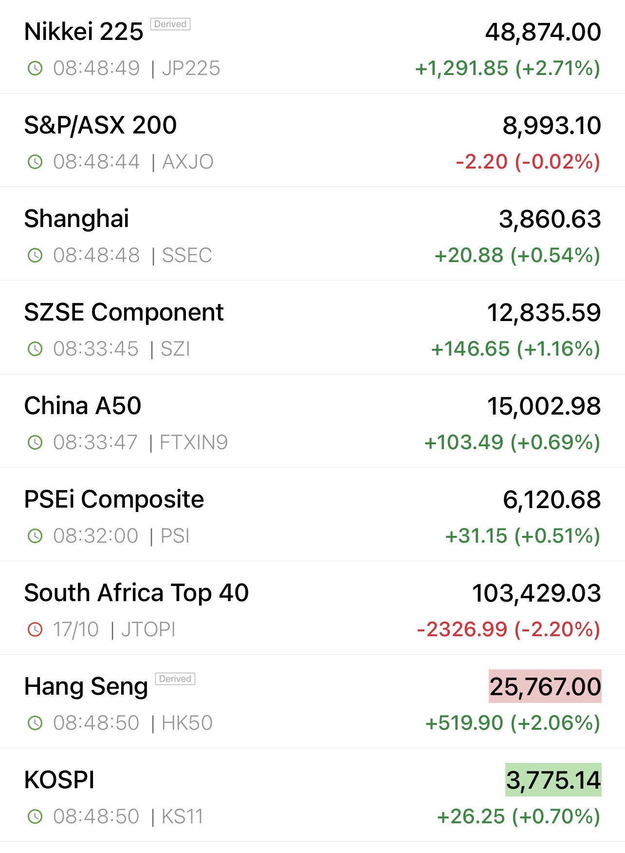Tap the Derived badge next to Nikkei 225

pyautogui.click(x=170, y=24)
